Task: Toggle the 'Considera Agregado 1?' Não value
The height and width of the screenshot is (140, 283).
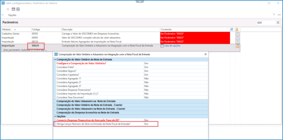Action: [x=146, y=78]
